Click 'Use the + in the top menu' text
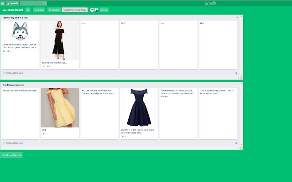The width and height of the screenshot is (292, 182). (138, 131)
